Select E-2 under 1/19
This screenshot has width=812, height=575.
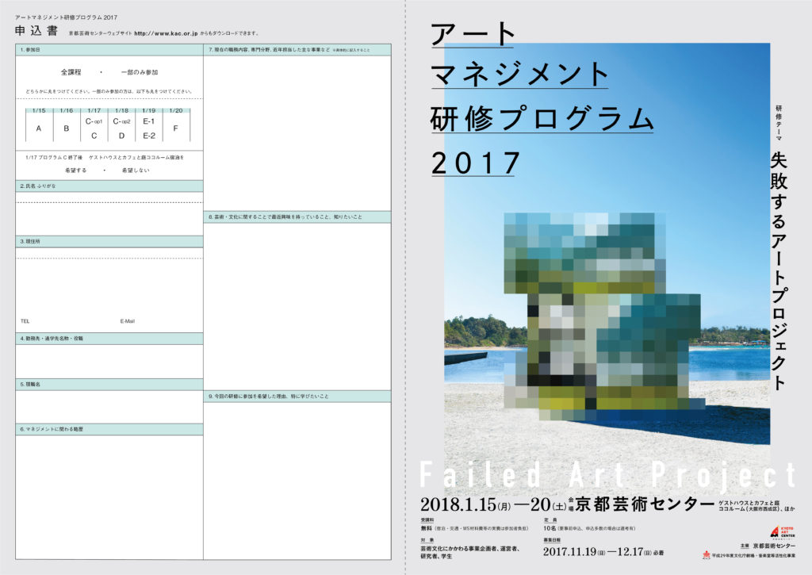(149, 136)
